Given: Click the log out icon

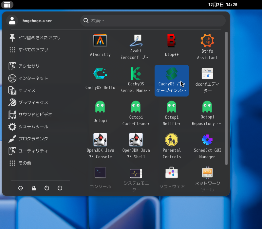Looking at the screenshot, I should (21, 188).
